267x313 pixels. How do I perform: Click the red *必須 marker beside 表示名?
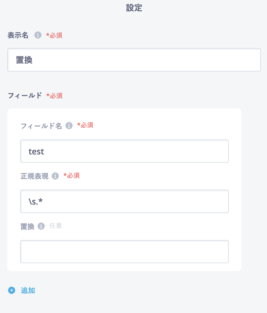54,35
